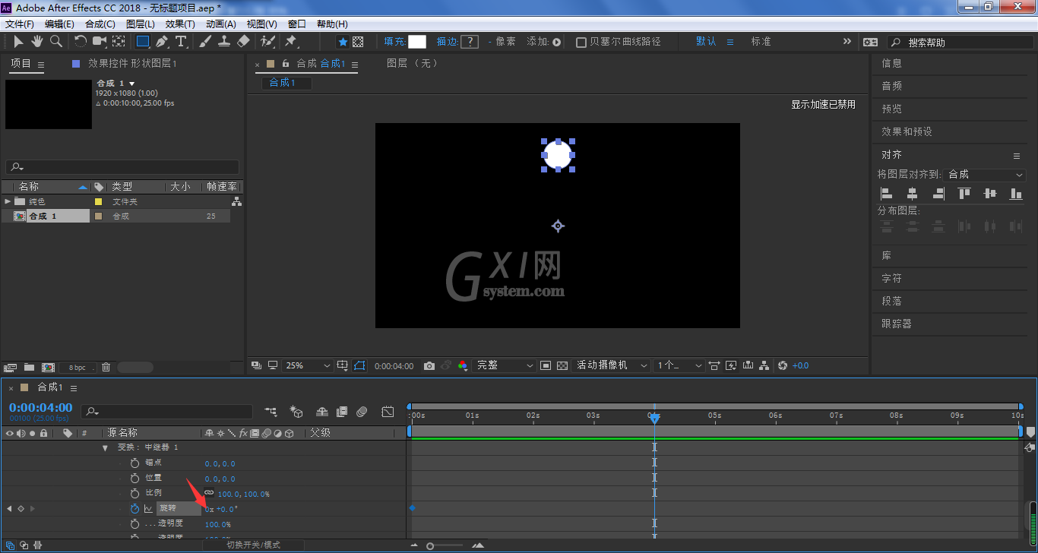Open the channel RGB color icon
This screenshot has width=1038, height=553.
[x=462, y=365]
